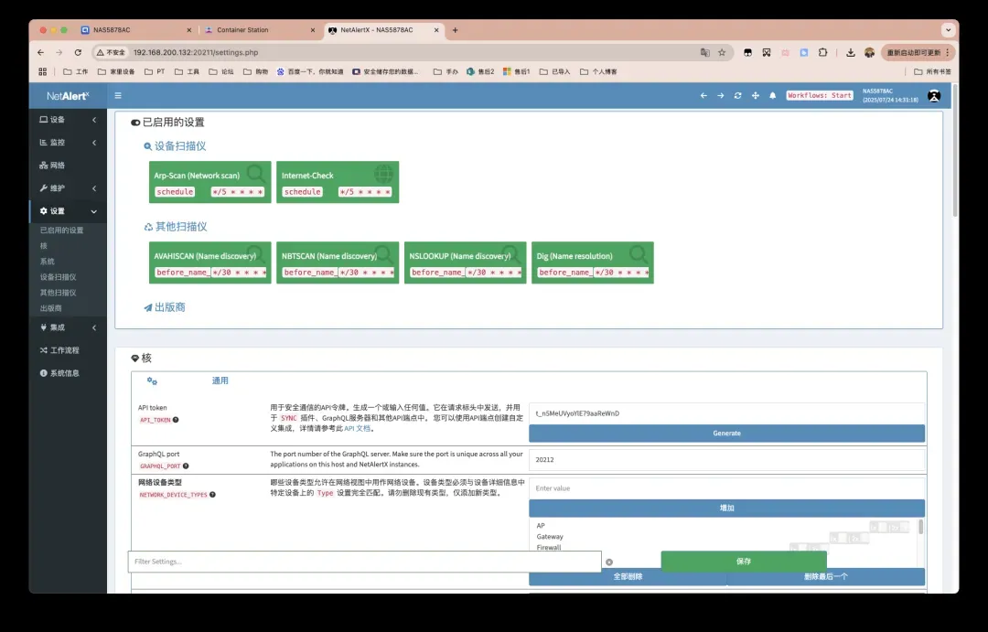The image size is (988, 632).
Task: Bookmark this page with the star icon
Action: (x=722, y=53)
